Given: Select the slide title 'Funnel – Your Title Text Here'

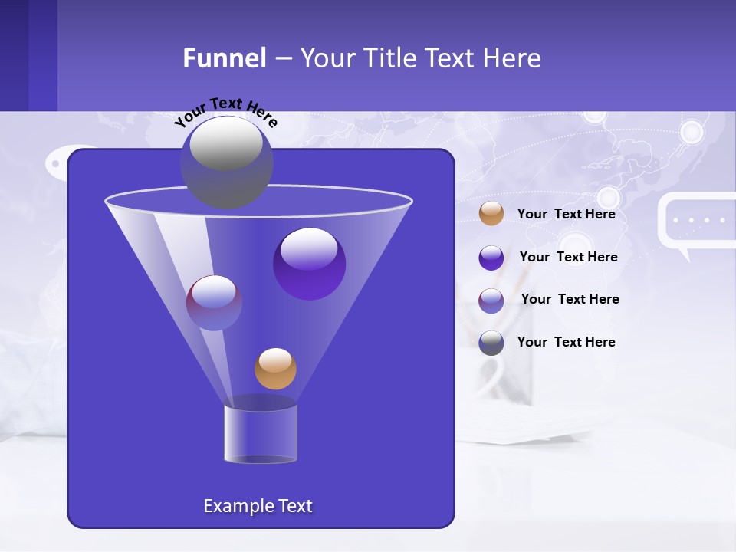Looking at the screenshot, I should coord(362,58).
